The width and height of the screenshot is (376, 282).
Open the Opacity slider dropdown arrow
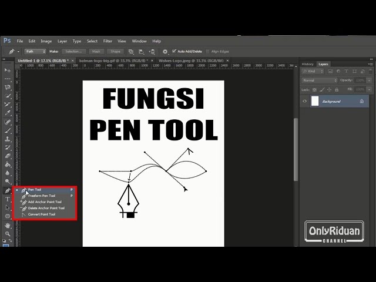click(x=370, y=80)
